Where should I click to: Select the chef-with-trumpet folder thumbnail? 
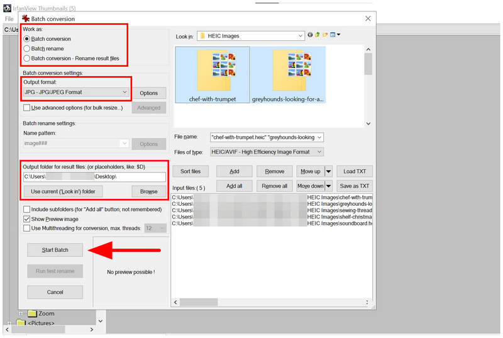213,75
